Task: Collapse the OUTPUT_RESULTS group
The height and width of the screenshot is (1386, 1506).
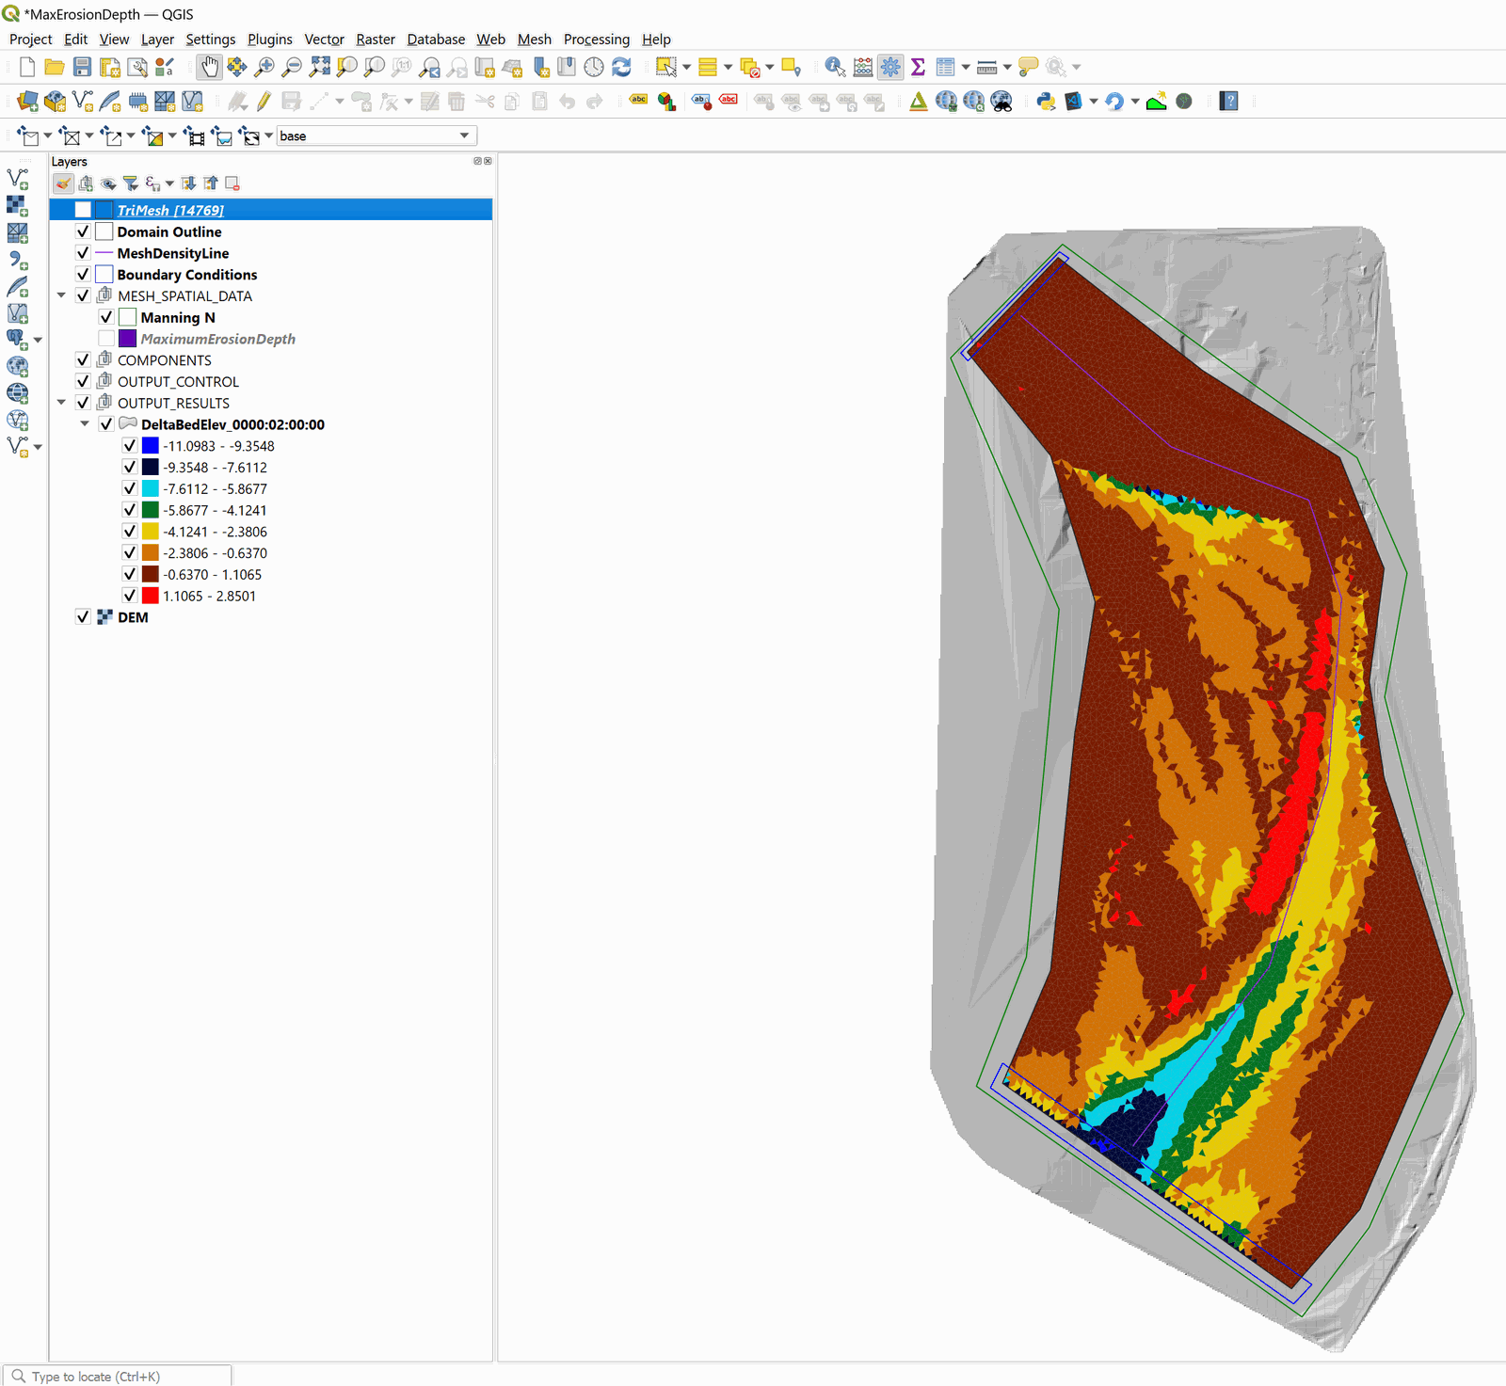Action: click(61, 403)
